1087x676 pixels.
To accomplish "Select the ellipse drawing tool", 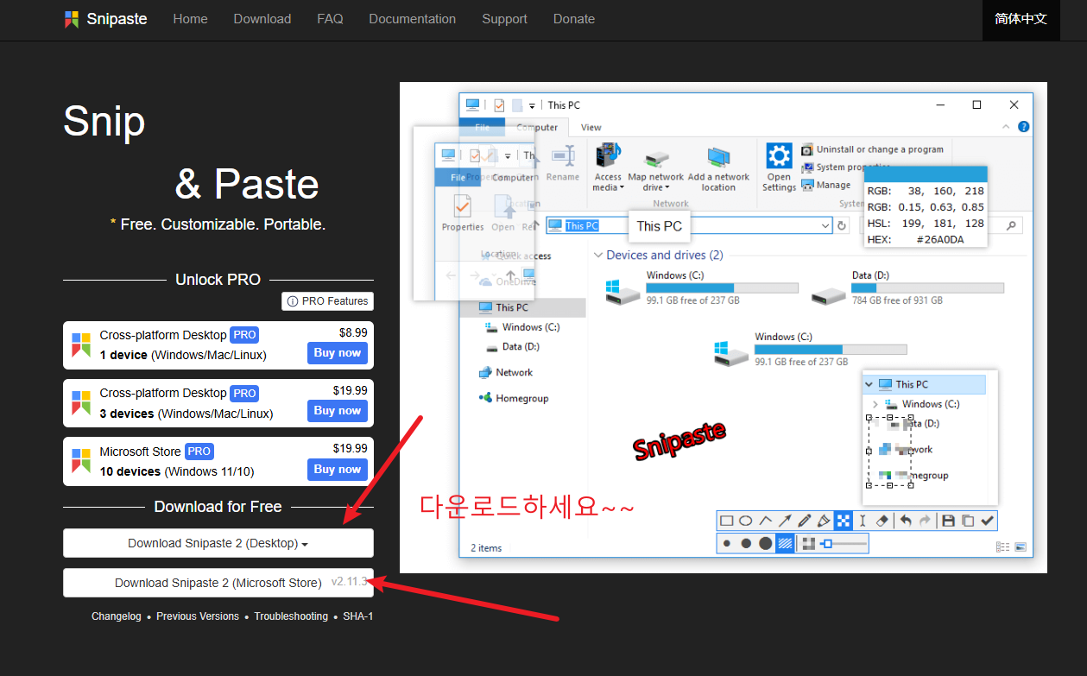I will pyautogui.click(x=746, y=521).
